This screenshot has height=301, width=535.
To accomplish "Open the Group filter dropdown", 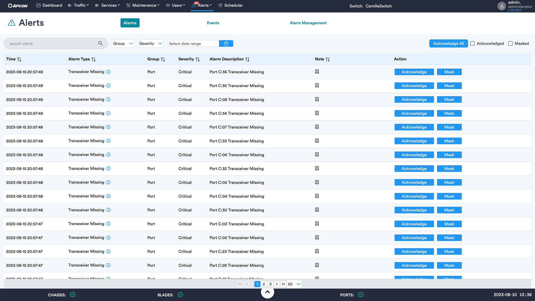I will click(123, 43).
